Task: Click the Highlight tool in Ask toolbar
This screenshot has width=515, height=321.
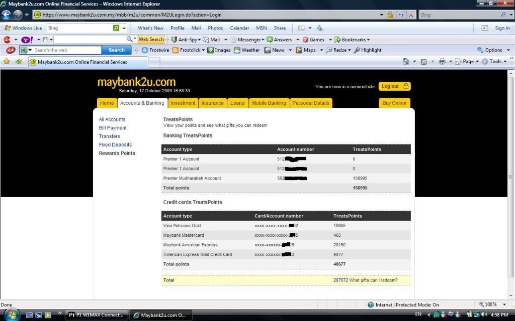Action: click(368, 50)
